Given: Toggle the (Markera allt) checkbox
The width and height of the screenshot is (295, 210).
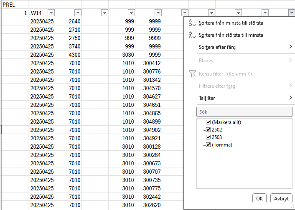Looking at the screenshot, I should [x=208, y=122].
